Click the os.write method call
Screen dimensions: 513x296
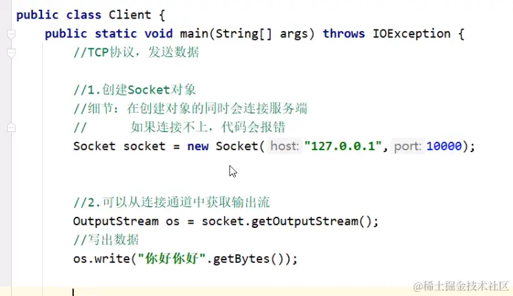pos(101,259)
